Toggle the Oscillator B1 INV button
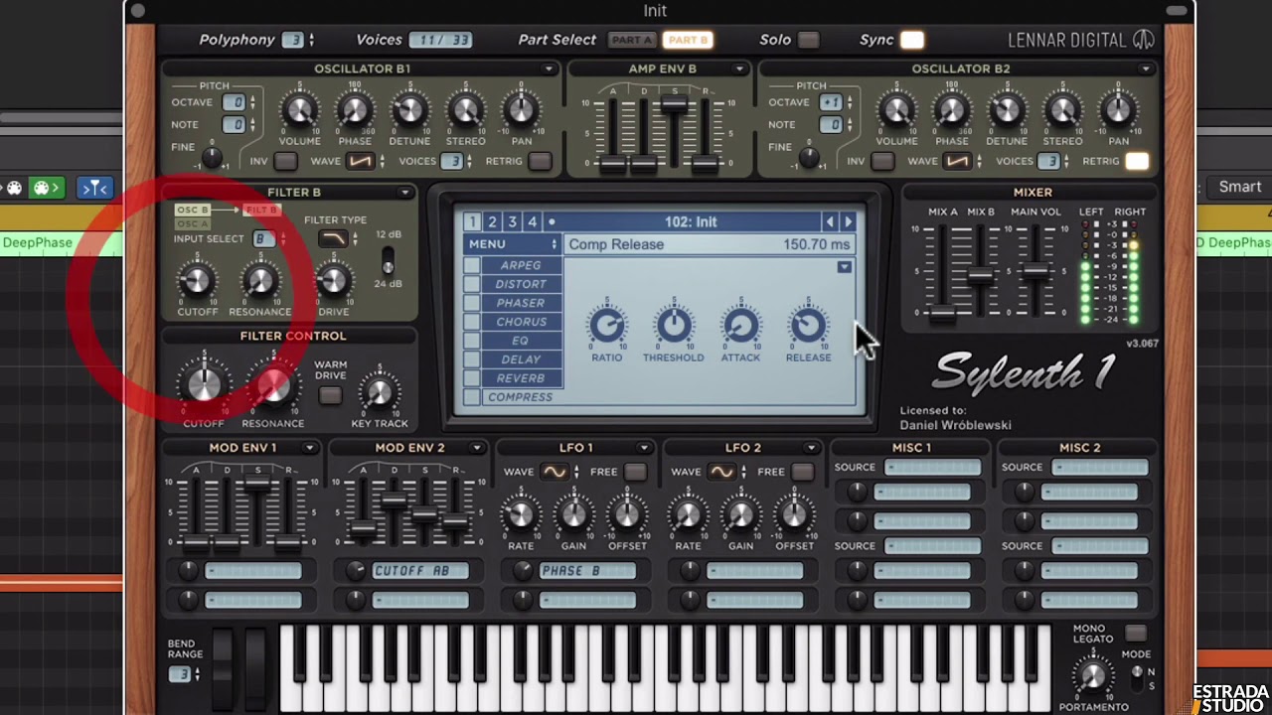Screen dimensions: 1272x715 286,161
